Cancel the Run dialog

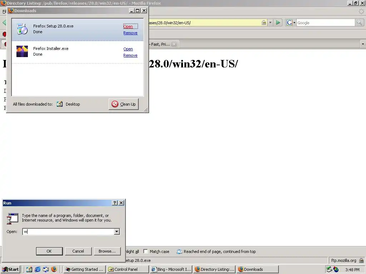(x=78, y=251)
